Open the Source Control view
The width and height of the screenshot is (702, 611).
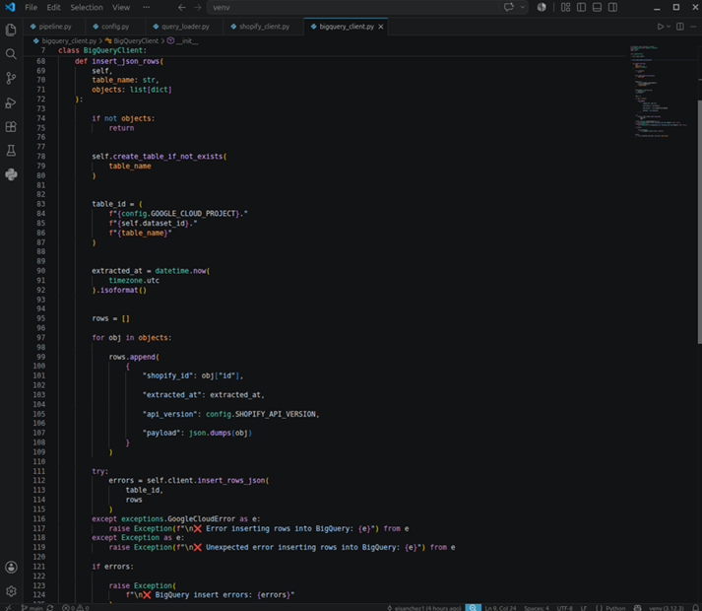[11, 79]
